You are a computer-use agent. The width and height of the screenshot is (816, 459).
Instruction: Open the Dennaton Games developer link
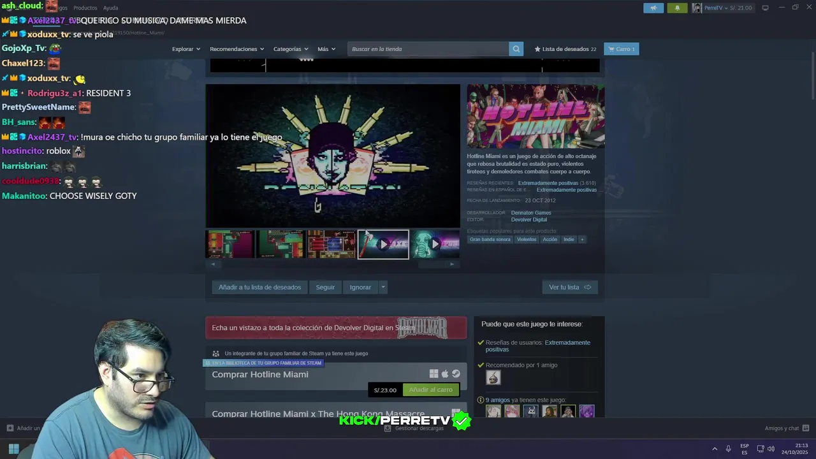[x=531, y=213]
